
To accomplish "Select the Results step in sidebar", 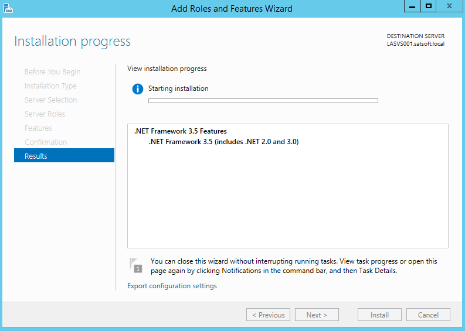I will [x=64, y=156].
